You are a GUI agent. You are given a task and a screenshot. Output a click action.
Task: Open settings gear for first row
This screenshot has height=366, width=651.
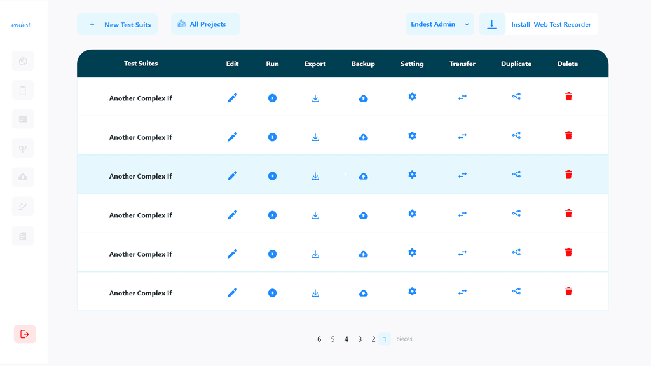[x=412, y=97]
